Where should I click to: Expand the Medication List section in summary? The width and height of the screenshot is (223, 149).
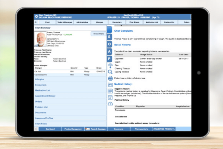click(x=70, y=90)
